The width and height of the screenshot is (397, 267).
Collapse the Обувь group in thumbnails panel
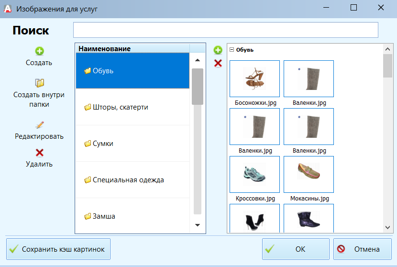[x=232, y=50]
